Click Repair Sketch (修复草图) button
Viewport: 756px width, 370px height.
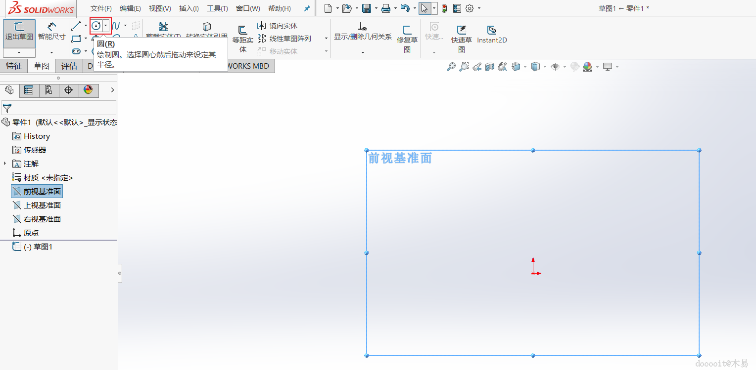pos(407,39)
